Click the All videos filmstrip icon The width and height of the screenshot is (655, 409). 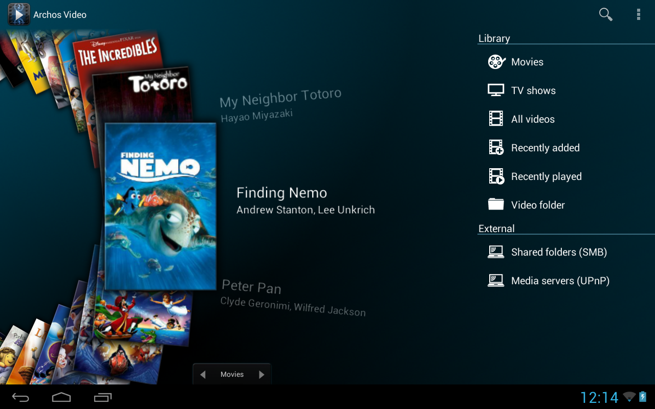(496, 119)
